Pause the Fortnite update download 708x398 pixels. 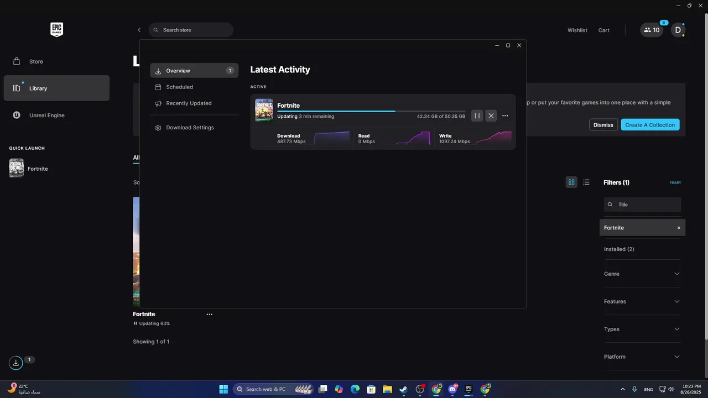(477, 116)
